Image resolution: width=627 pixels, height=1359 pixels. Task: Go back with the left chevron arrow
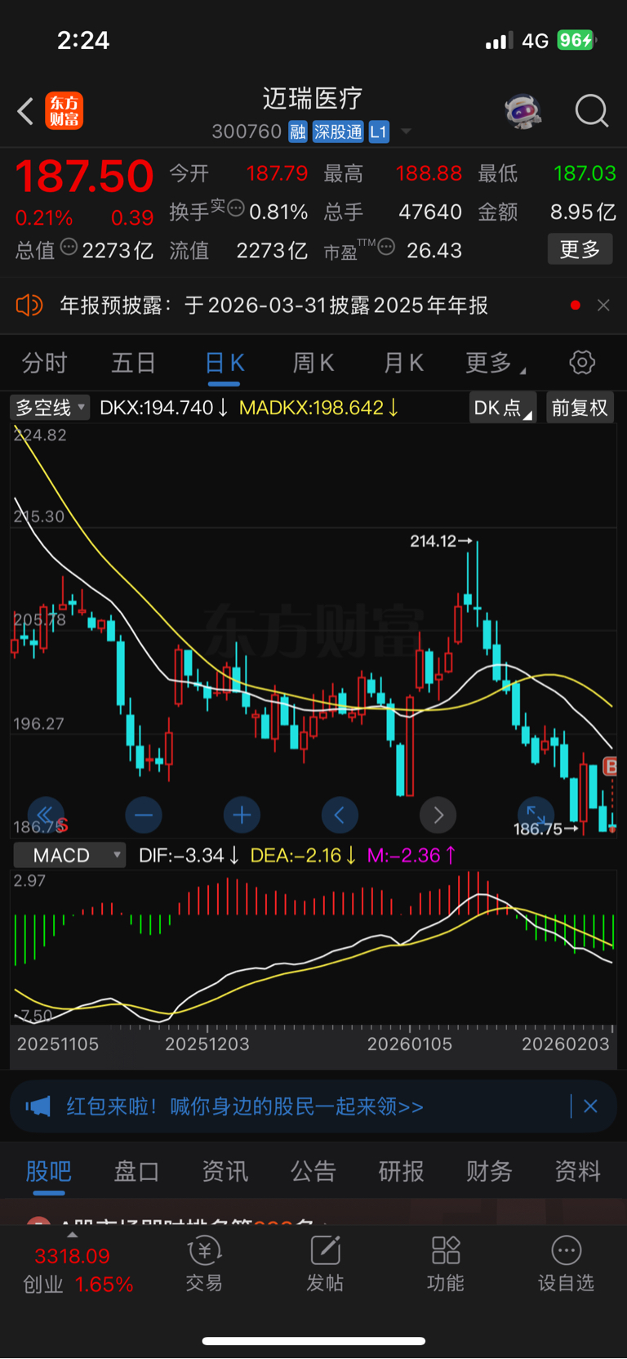click(25, 111)
